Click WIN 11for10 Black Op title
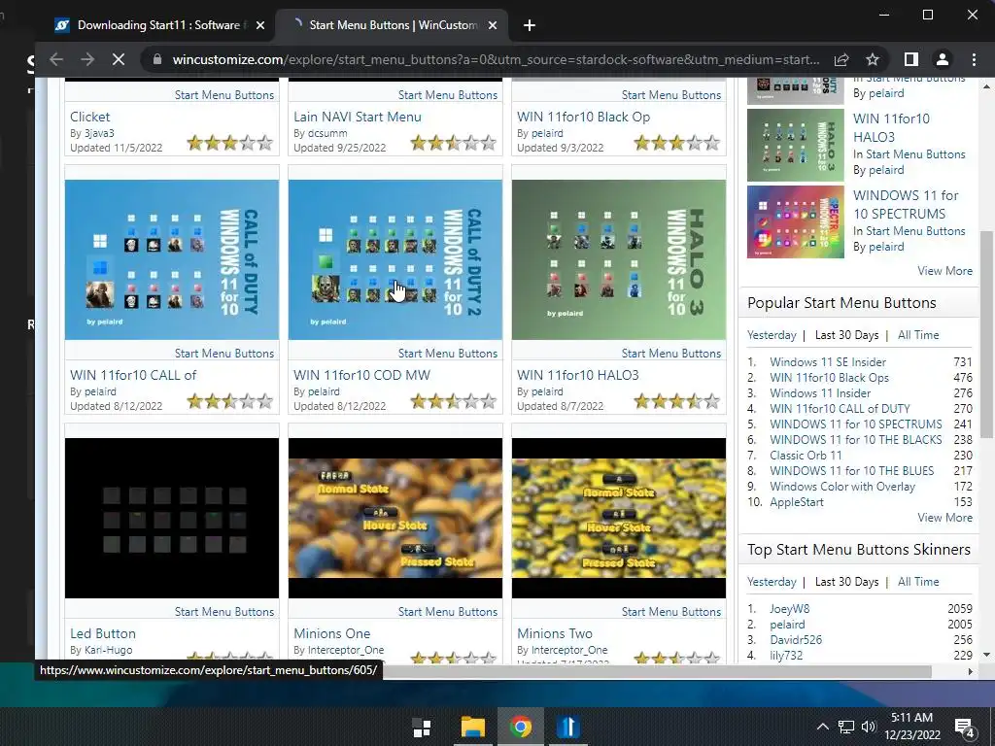The image size is (995, 746). (x=583, y=117)
